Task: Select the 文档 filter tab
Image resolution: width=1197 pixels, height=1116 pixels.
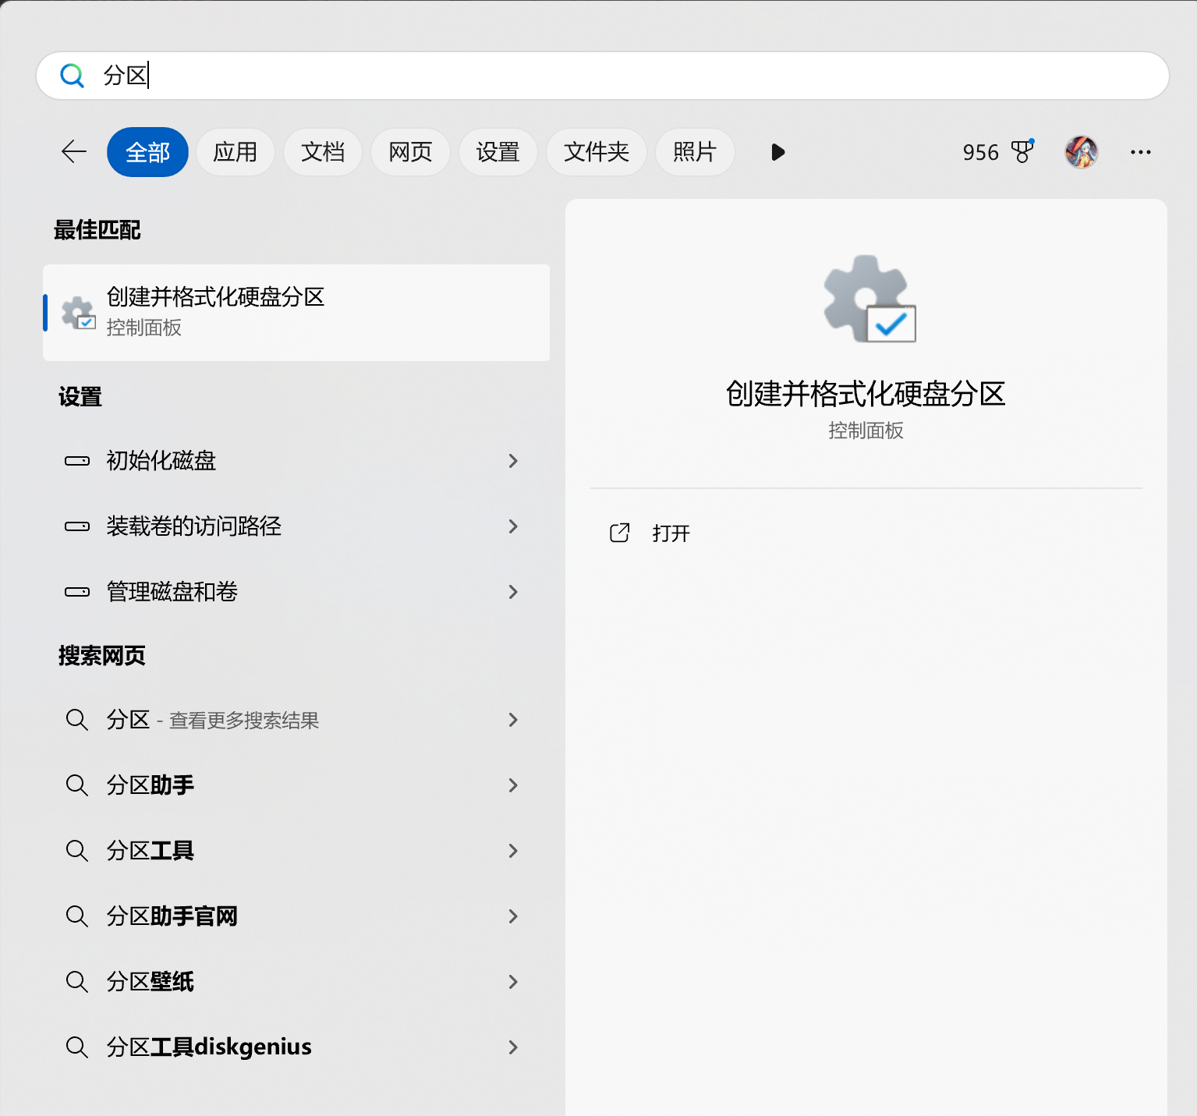Action: click(x=323, y=152)
